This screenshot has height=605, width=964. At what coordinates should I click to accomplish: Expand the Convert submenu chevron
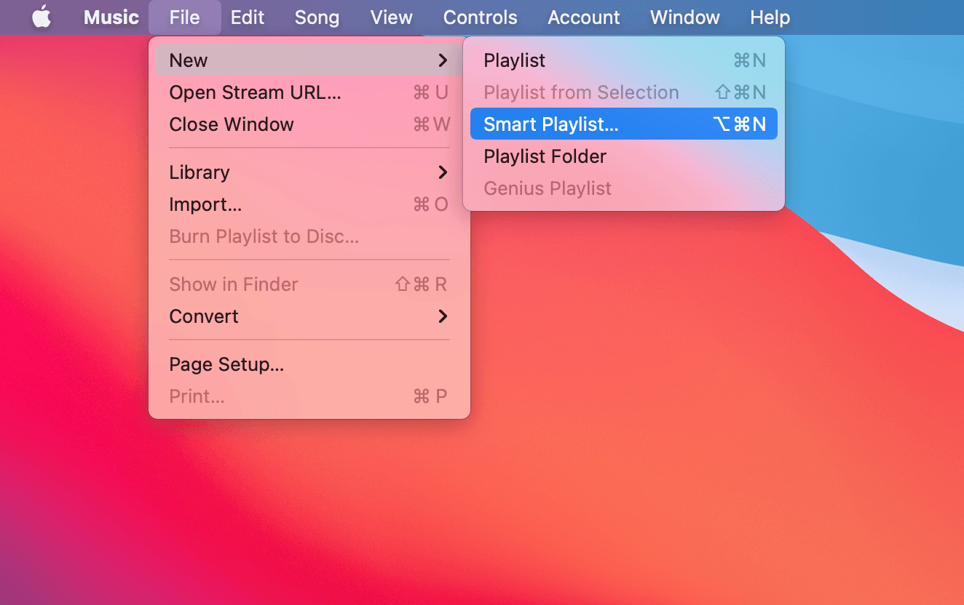click(443, 316)
